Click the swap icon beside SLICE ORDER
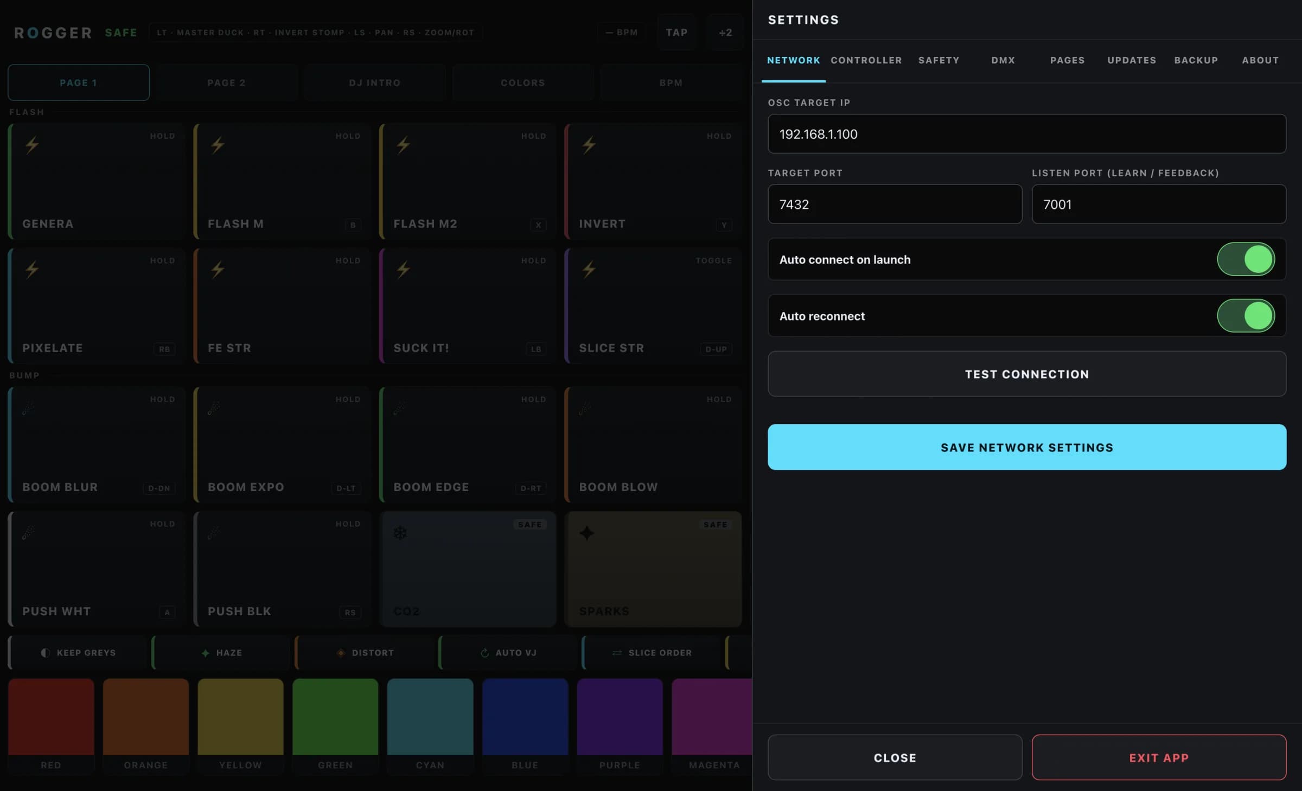Image resolution: width=1302 pixels, height=791 pixels. point(617,653)
